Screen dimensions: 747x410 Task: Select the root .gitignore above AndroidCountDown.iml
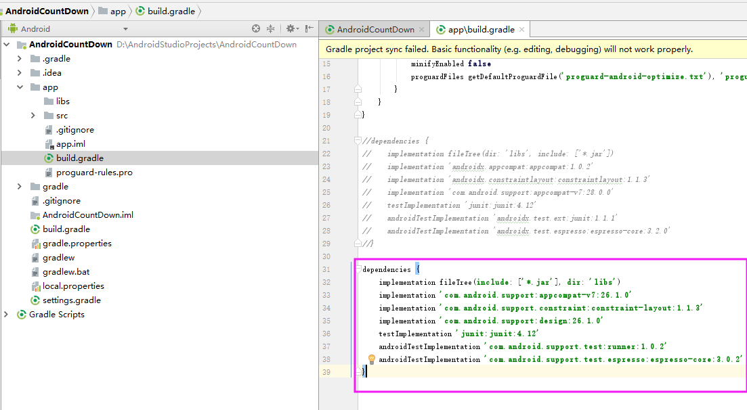[x=61, y=201]
